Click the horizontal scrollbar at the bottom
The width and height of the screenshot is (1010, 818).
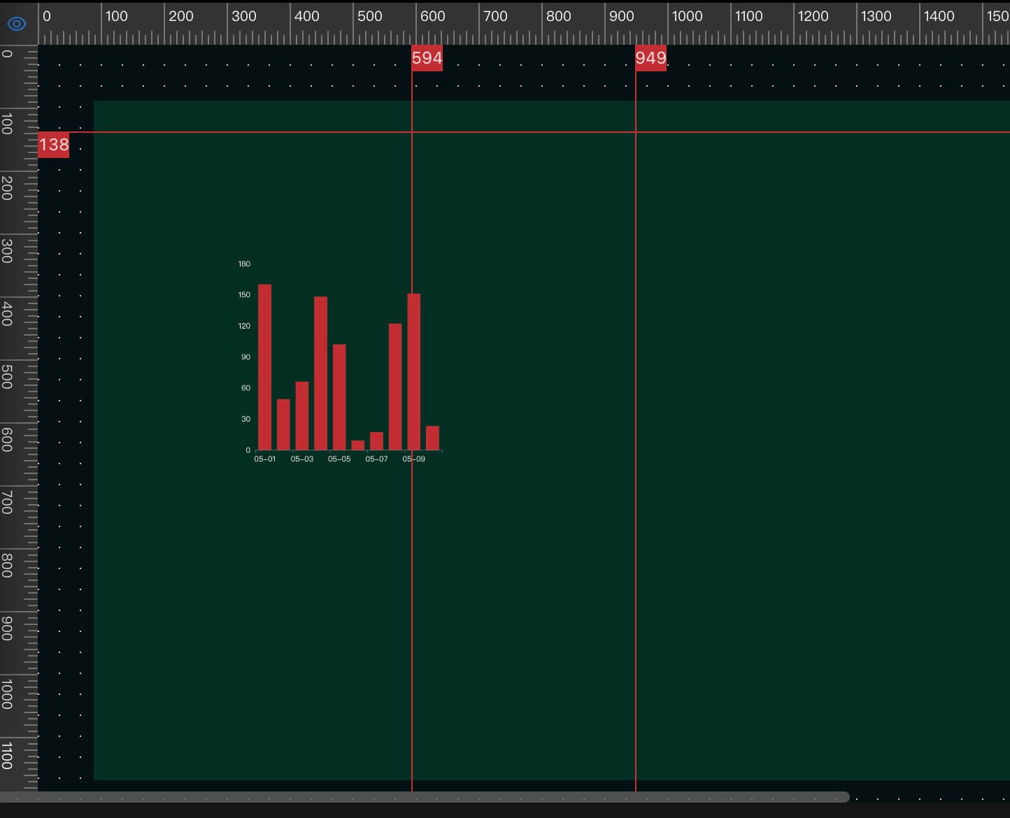(x=425, y=797)
